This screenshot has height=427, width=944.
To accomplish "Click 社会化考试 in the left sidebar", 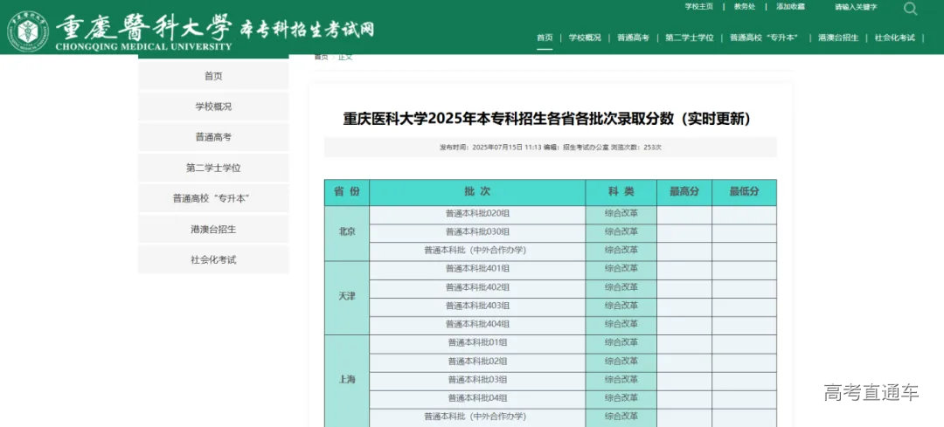I will 213,259.
